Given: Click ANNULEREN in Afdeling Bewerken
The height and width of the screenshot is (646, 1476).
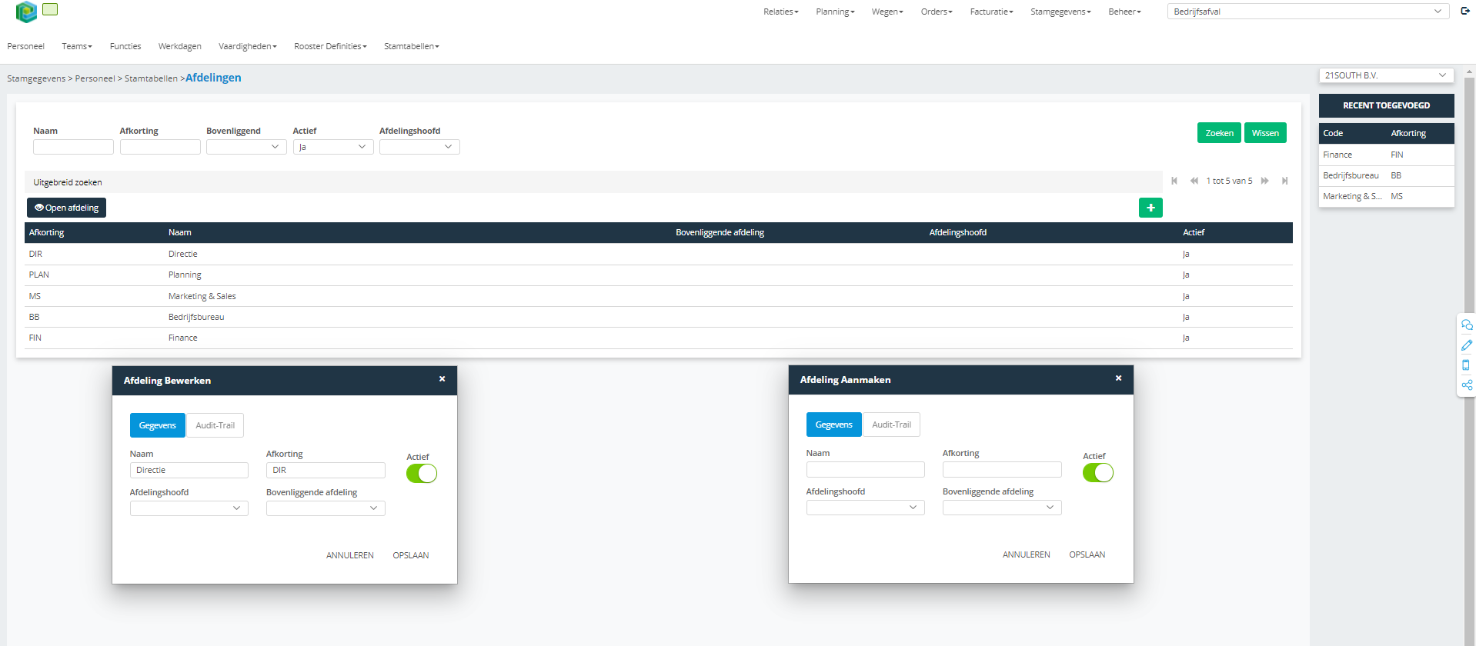Looking at the screenshot, I should click(350, 555).
